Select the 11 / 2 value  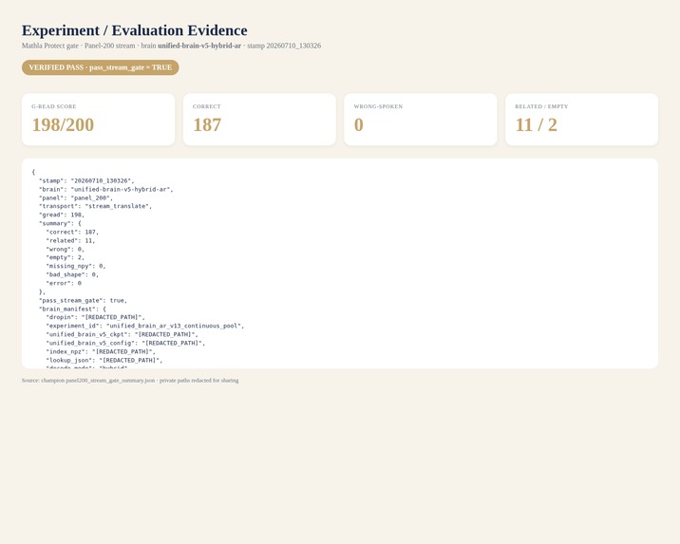coord(537,124)
